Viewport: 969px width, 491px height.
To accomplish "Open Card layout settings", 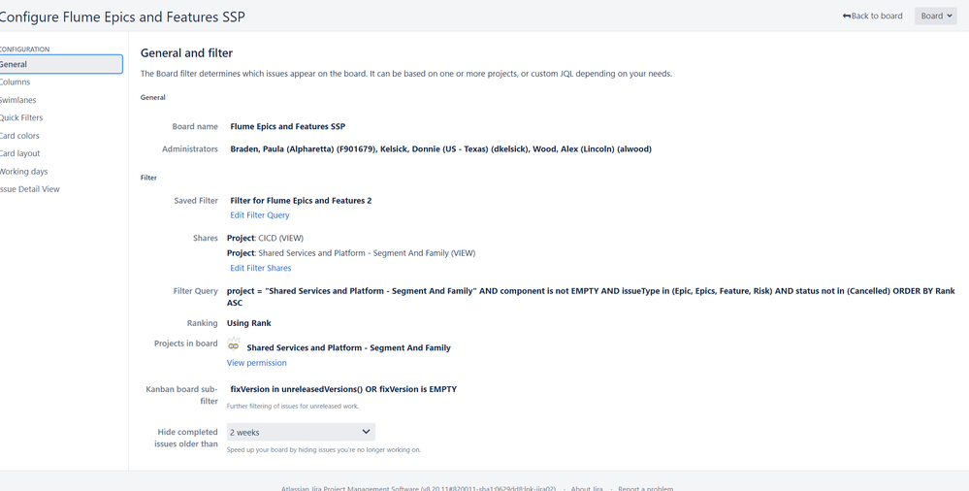I will click(19, 154).
